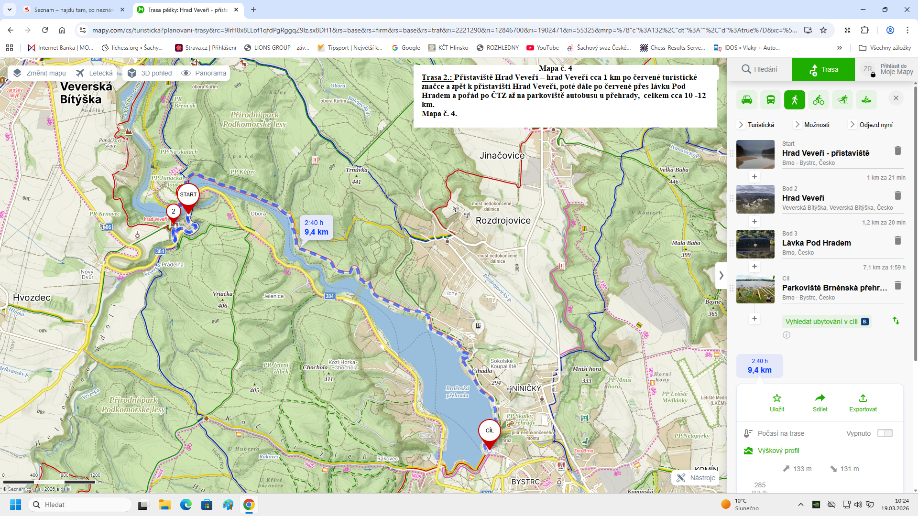This screenshot has height=516, width=918.
Task: Delete the Hrad Veveří waypoint
Action: (897, 195)
